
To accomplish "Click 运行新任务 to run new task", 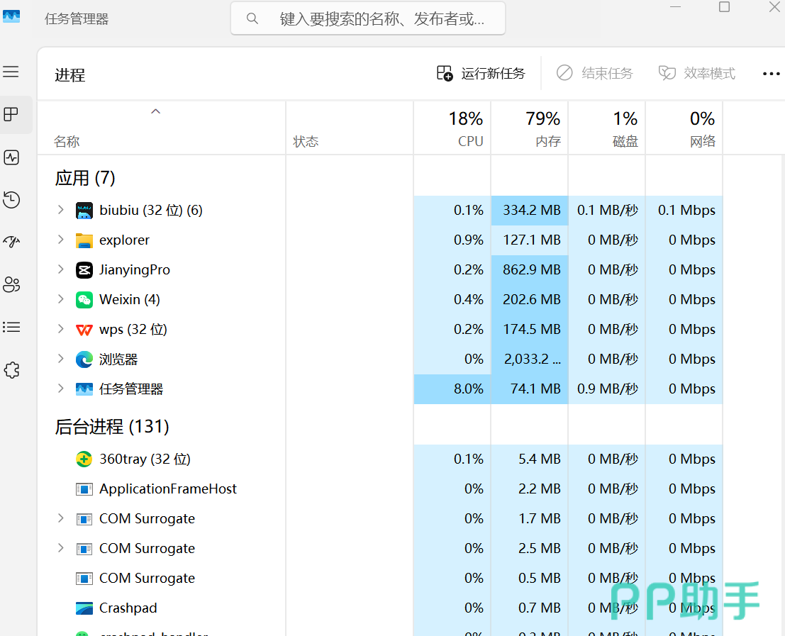I will [x=481, y=74].
